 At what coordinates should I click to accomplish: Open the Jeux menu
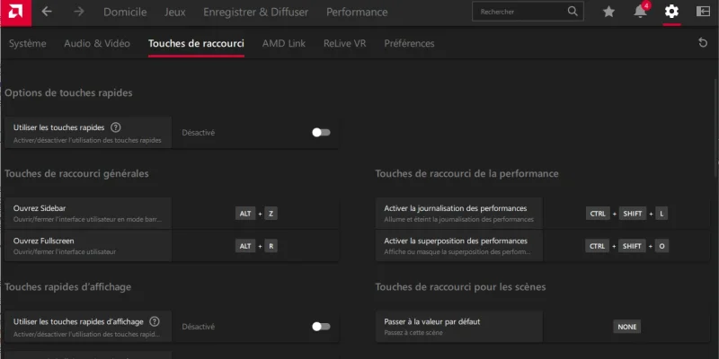(x=175, y=13)
